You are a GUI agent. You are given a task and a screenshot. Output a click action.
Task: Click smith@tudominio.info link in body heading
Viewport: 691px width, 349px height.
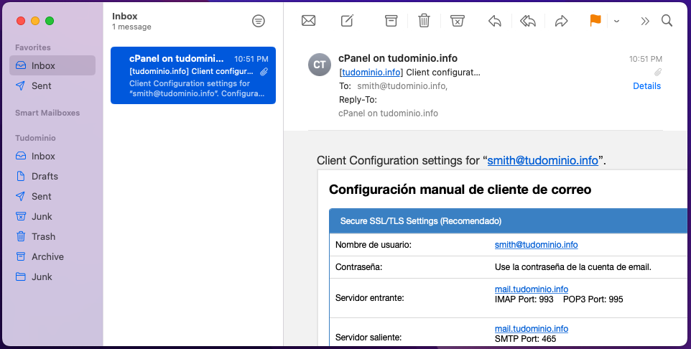click(542, 160)
